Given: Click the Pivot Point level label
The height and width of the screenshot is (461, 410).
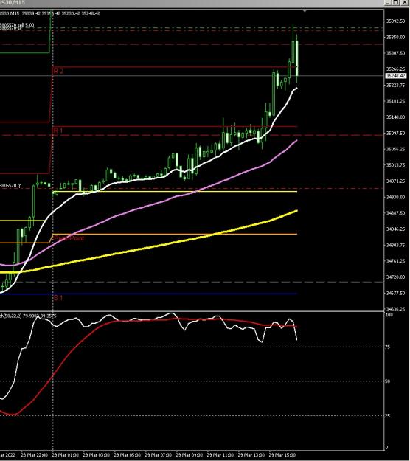Looking at the screenshot, I should tap(69, 238).
